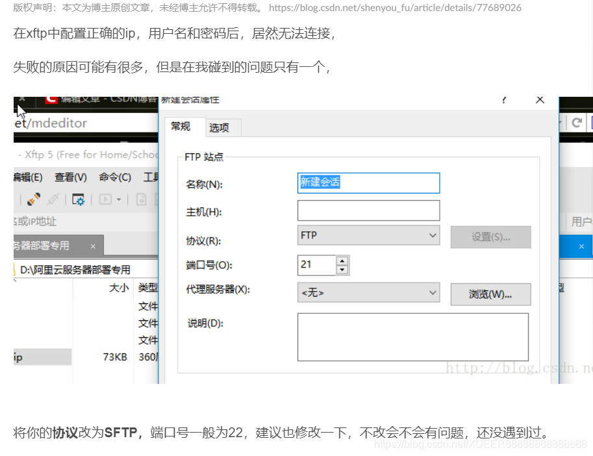Screen dimensions: 593x456
Task: Click the greyed play button in the Xftp toolbar
Action: [105, 199]
